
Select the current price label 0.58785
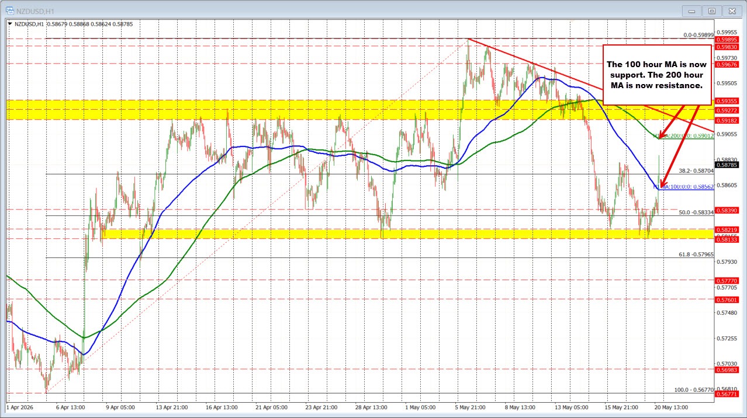click(x=728, y=165)
